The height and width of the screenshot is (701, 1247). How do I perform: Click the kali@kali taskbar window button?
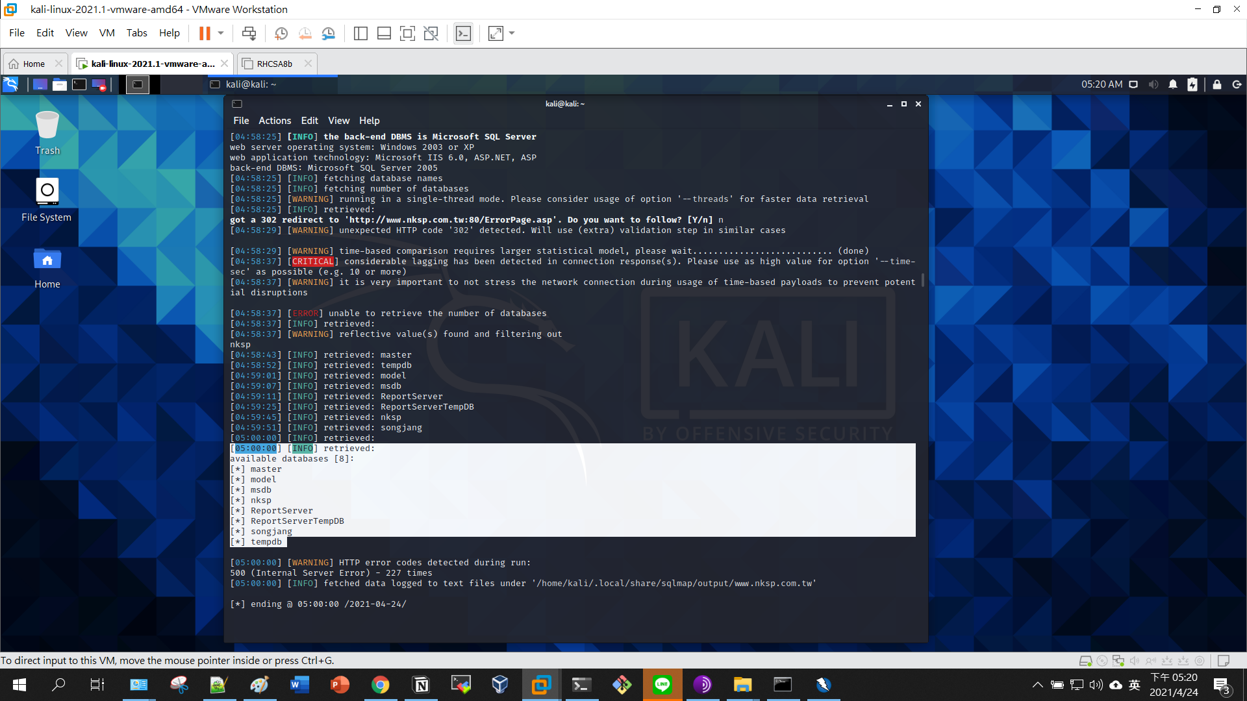tap(273, 84)
